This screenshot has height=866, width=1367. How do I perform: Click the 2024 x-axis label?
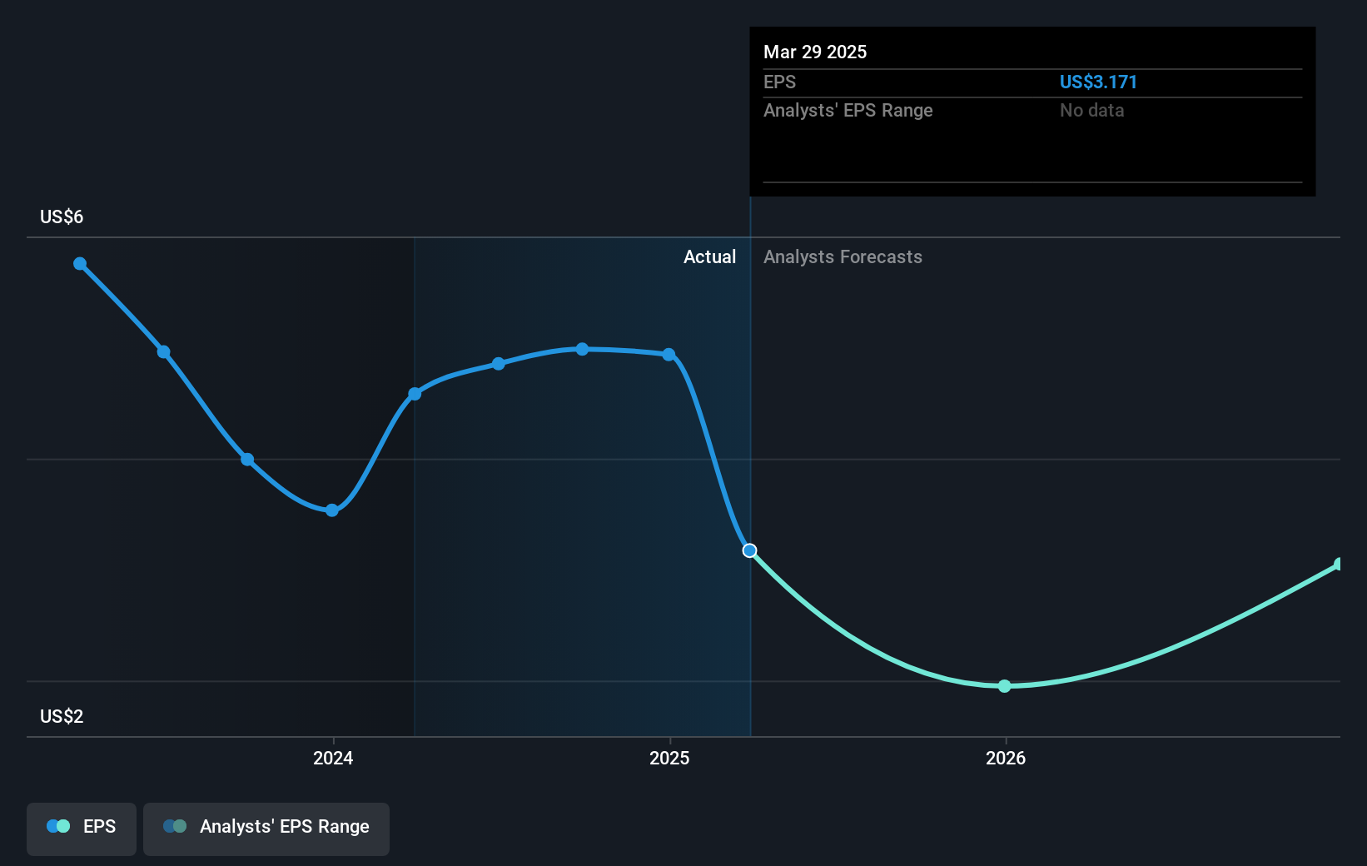[x=333, y=758]
